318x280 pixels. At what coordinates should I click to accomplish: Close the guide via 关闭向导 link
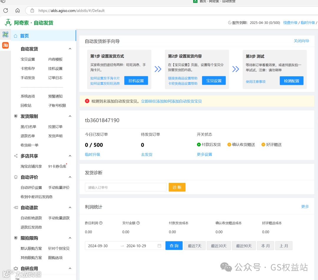[301, 41]
